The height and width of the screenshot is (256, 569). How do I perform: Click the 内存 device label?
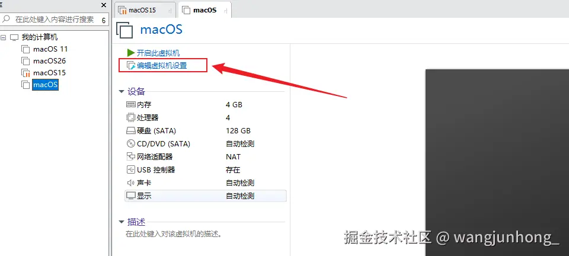point(144,105)
